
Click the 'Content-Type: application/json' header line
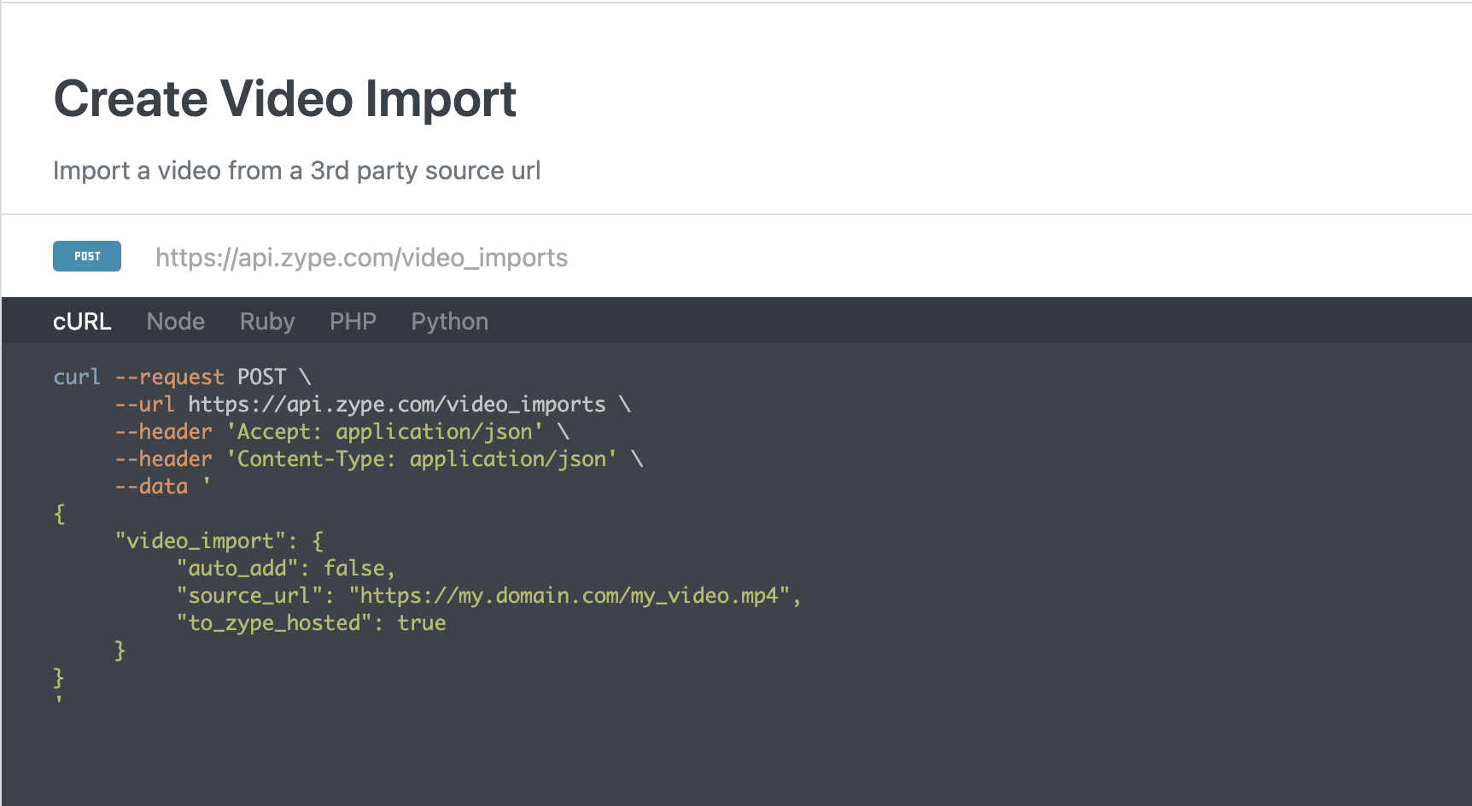[x=379, y=458]
